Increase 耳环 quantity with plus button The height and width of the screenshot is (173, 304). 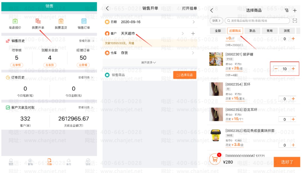click(293, 99)
